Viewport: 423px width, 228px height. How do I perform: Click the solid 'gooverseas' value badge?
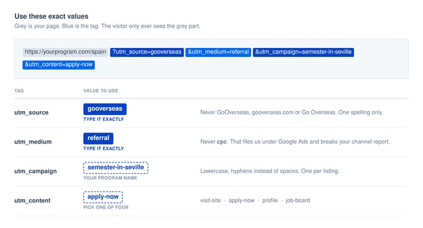tap(105, 109)
